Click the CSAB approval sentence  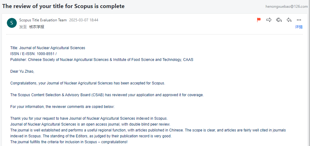tap(107, 95)
